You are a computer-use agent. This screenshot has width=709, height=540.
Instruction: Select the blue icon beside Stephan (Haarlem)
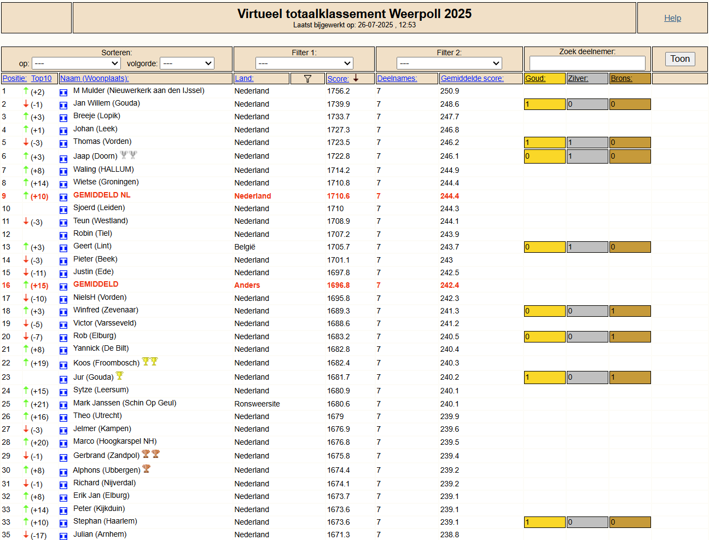[x=63, y=523]
